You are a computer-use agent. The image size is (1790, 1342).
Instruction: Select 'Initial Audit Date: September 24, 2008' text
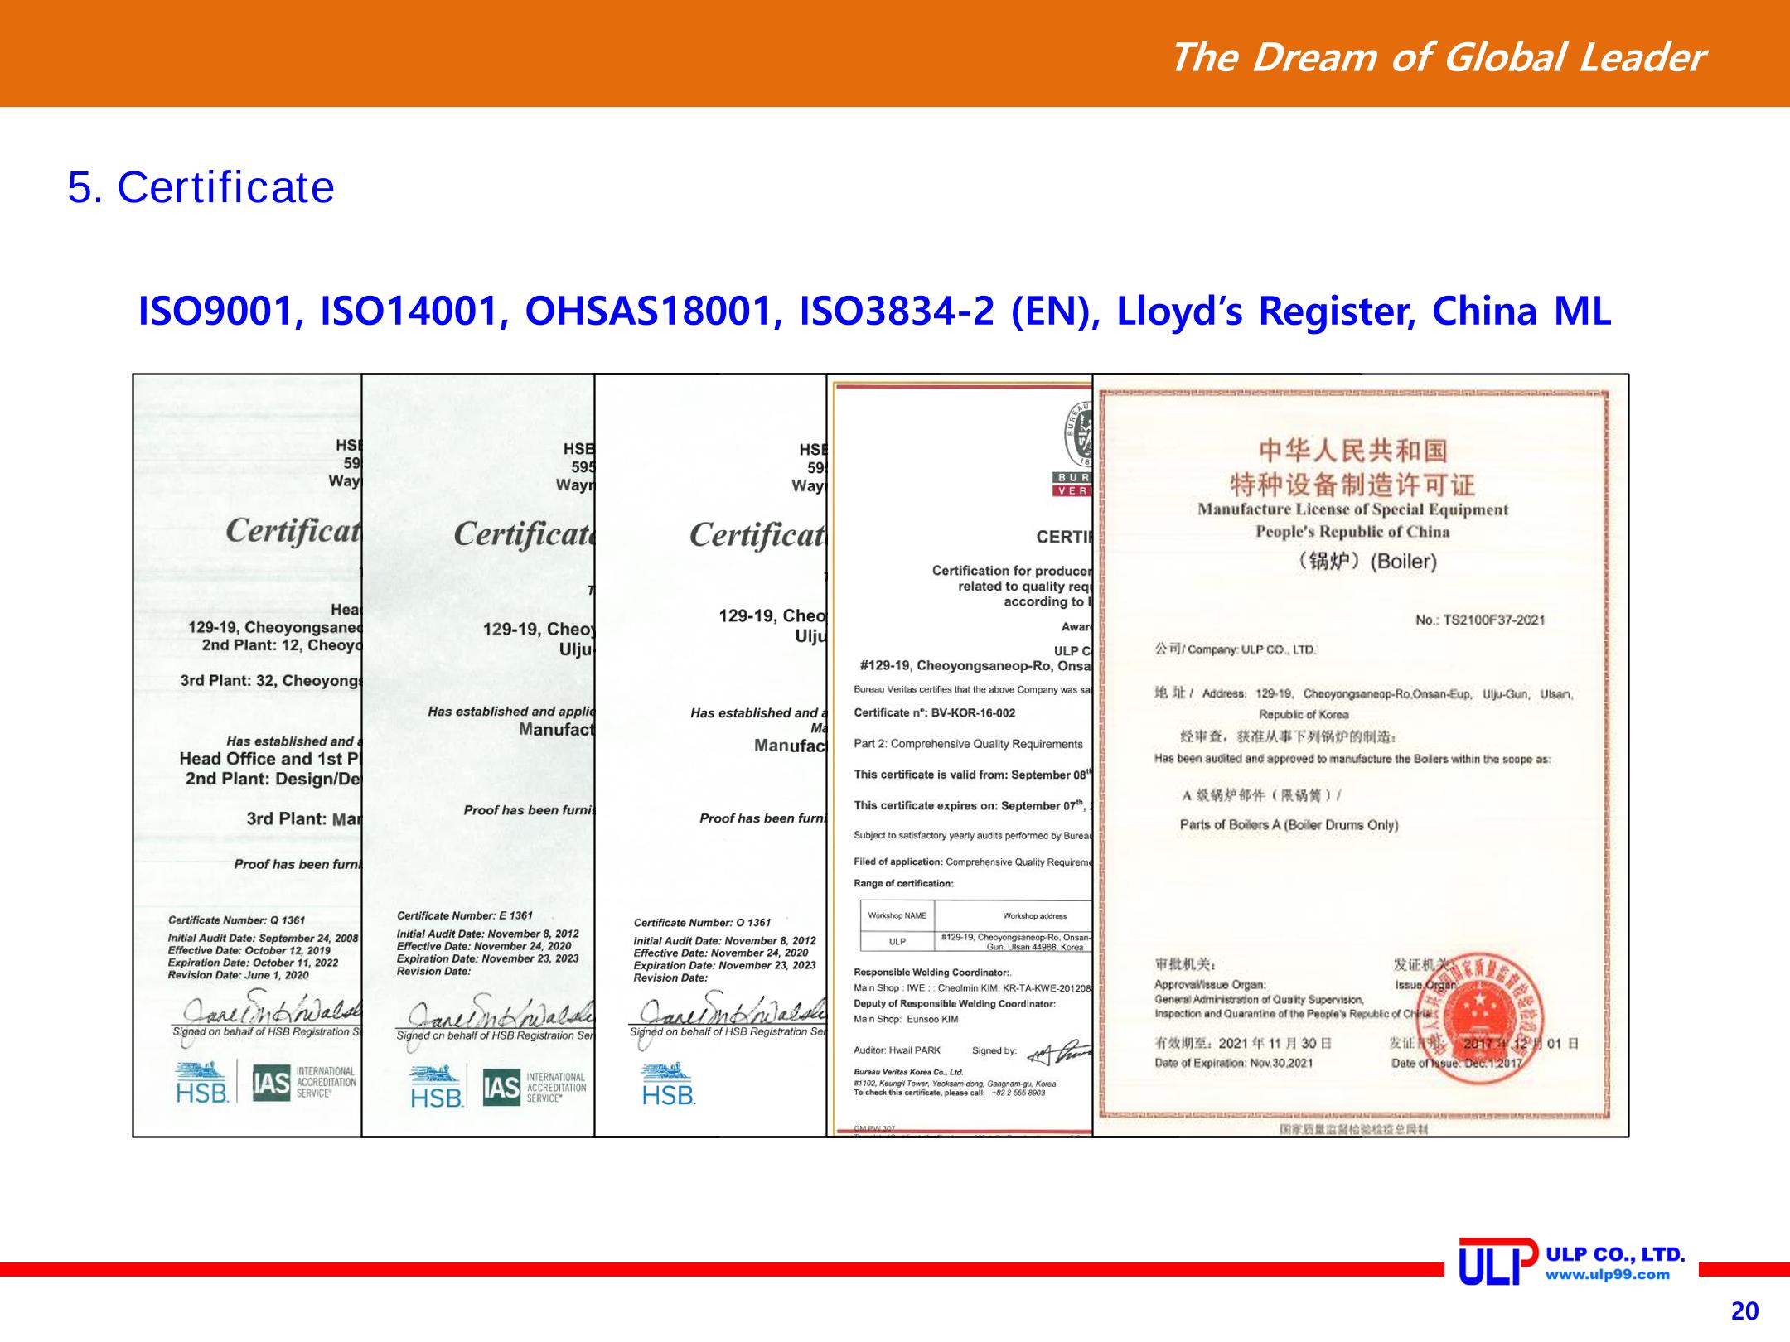264,939
